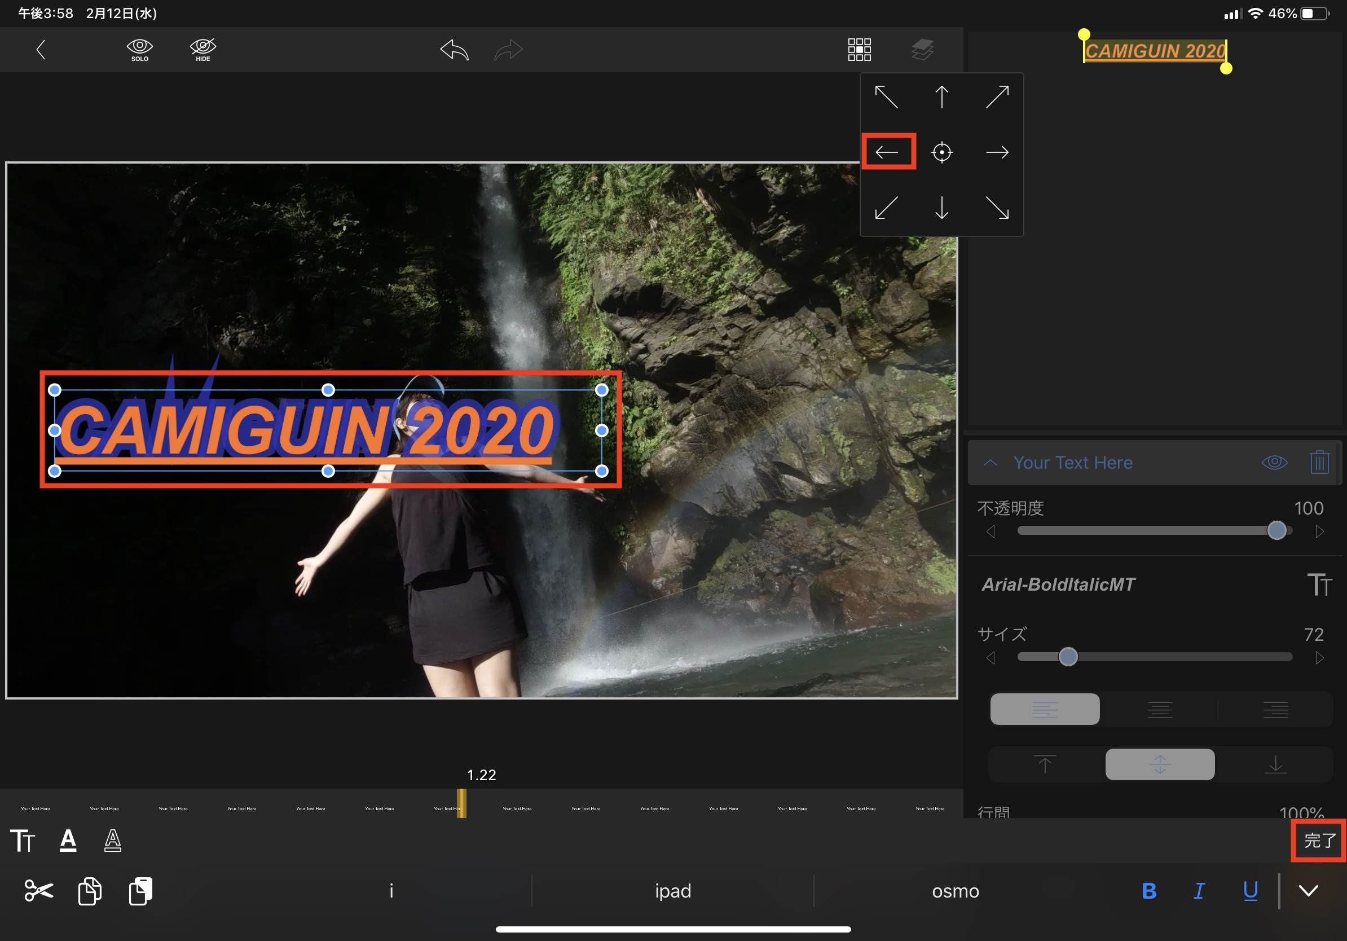Collapse the Your Text Here section
Screen dimensions: 1347x941
pos(991,462)
